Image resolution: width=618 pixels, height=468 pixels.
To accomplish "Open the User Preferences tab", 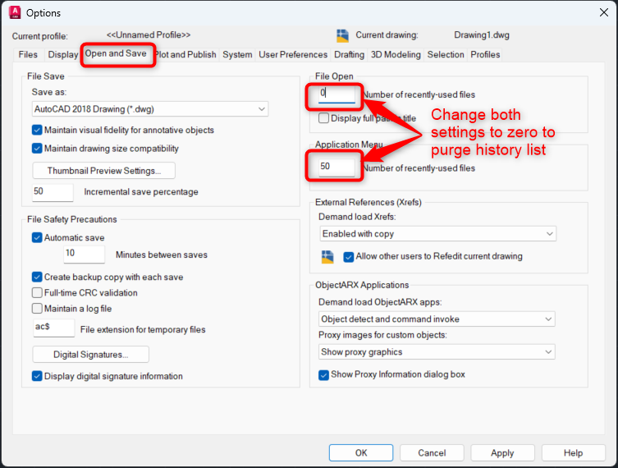I will (293, 54).
